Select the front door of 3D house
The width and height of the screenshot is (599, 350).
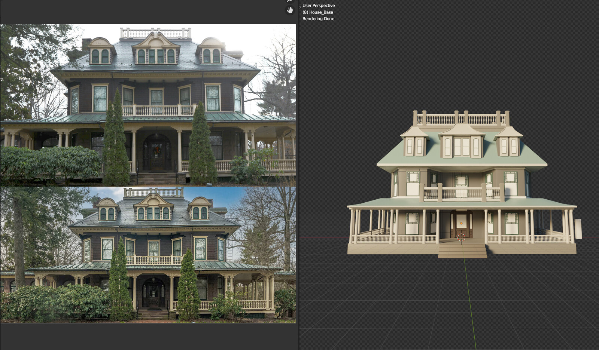click(461, 224)
